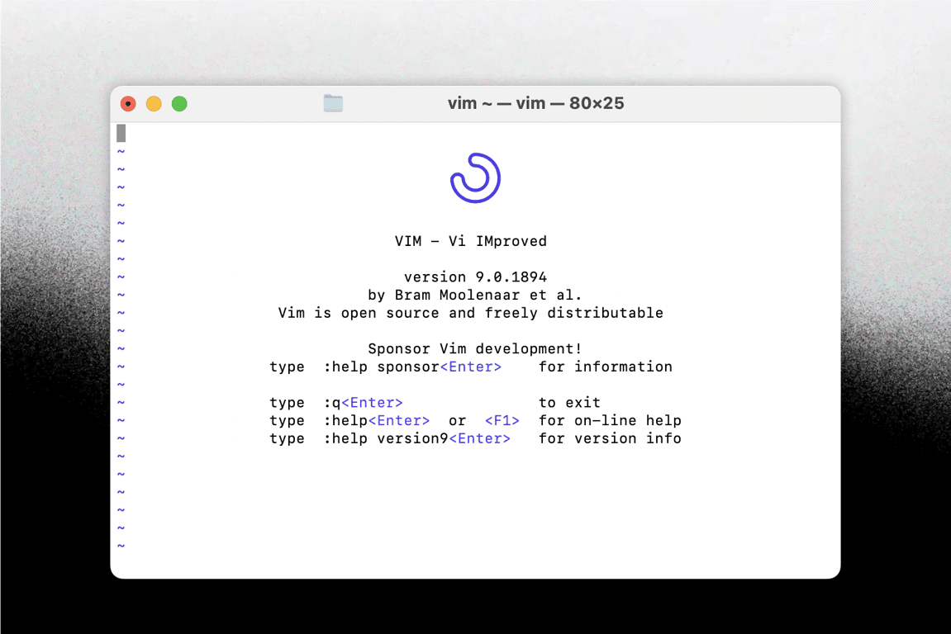The width and height of the screenshot is (951, 634).
Task: Click the gray block cursor on first line
Action: point(121,133)
